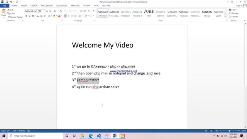Clear all formatting from selection
The height and width of the screenshot is (139, 247).
pyautogui.click(x=61, y=11)
